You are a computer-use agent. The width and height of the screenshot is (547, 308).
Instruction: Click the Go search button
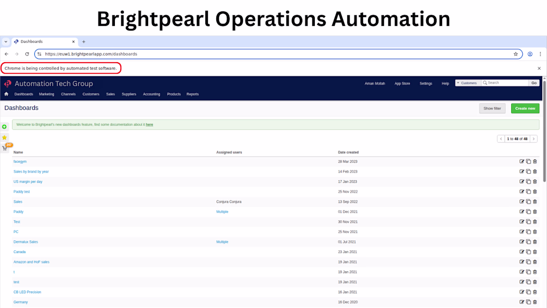click(x=534, y=83)
